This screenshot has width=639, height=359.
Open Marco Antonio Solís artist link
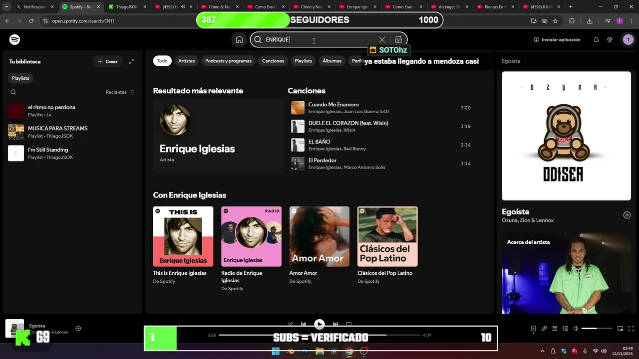(x=364, y=168)
